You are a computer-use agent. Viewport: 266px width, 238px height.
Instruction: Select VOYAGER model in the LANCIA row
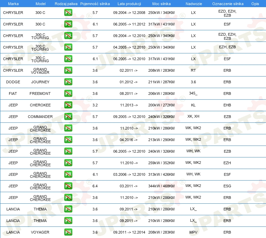[40, 232]
